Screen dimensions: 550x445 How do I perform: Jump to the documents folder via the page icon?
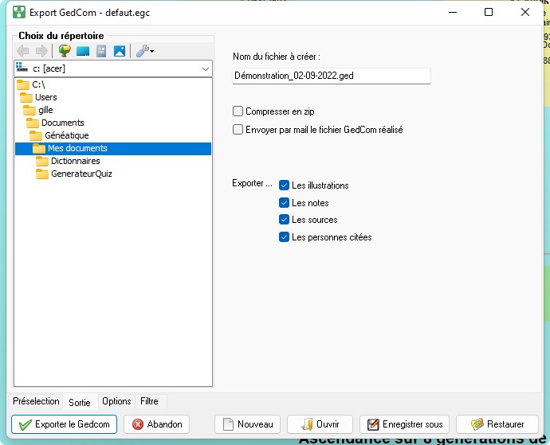(101, 51)
